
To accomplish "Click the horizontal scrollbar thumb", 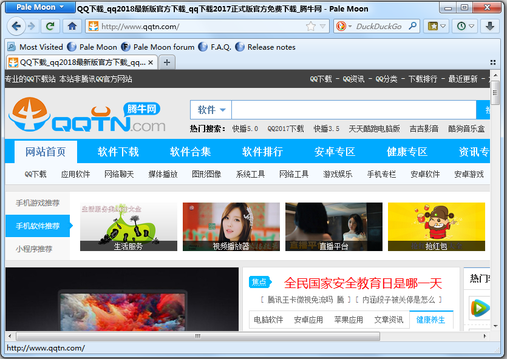I will [197, 336].
